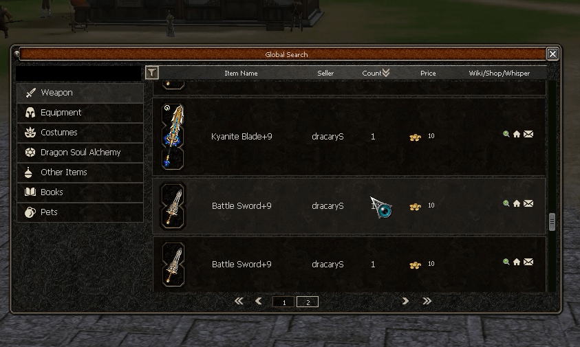Sort by Count using the arrow
580x347 pixels.
tap(386, 72)
